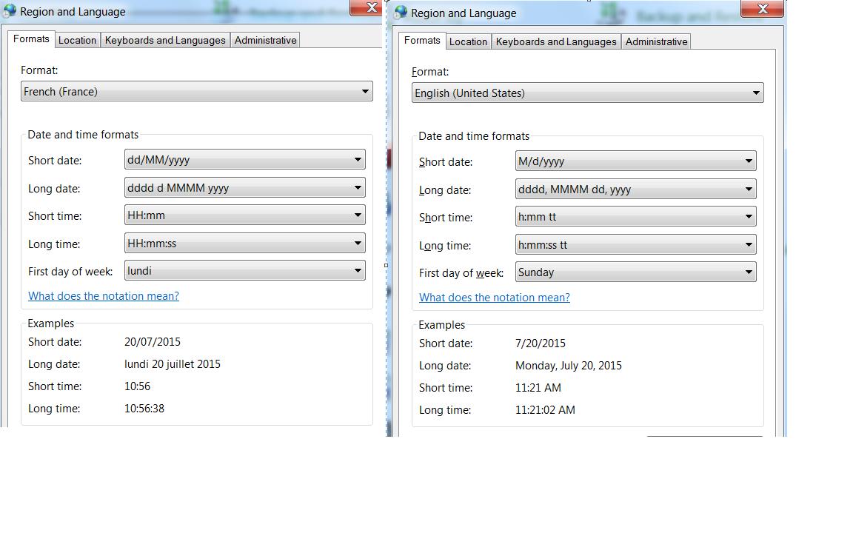Click the globe icon in the French dialog title bar
This screenshot has width=853, height=533.
coord(10,10)
